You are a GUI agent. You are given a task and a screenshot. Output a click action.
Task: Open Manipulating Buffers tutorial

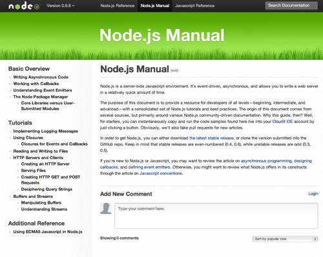(x=41, y=203)
